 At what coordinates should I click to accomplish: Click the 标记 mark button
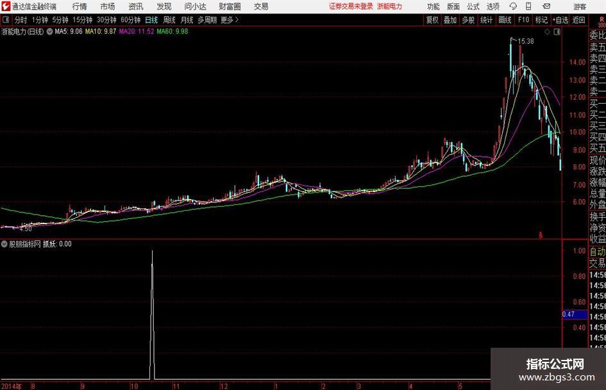pyautogui.click(x=541, y=20)
